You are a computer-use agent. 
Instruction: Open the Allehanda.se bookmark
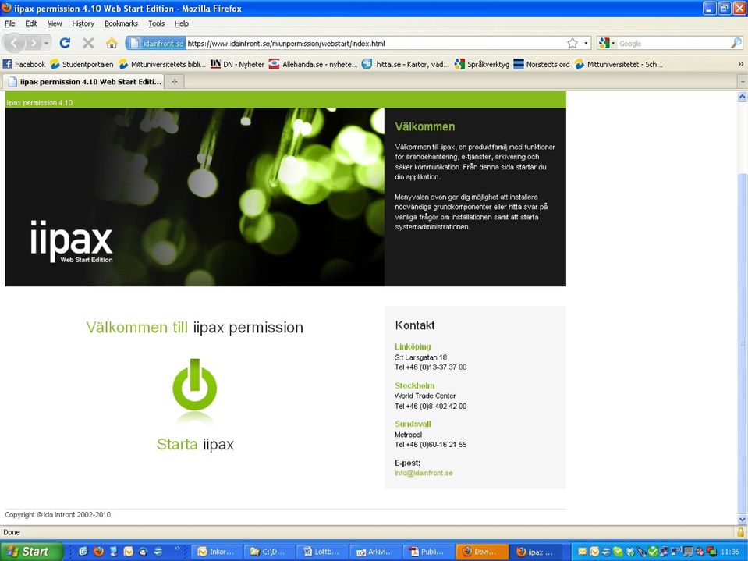[x=313, y=64]
